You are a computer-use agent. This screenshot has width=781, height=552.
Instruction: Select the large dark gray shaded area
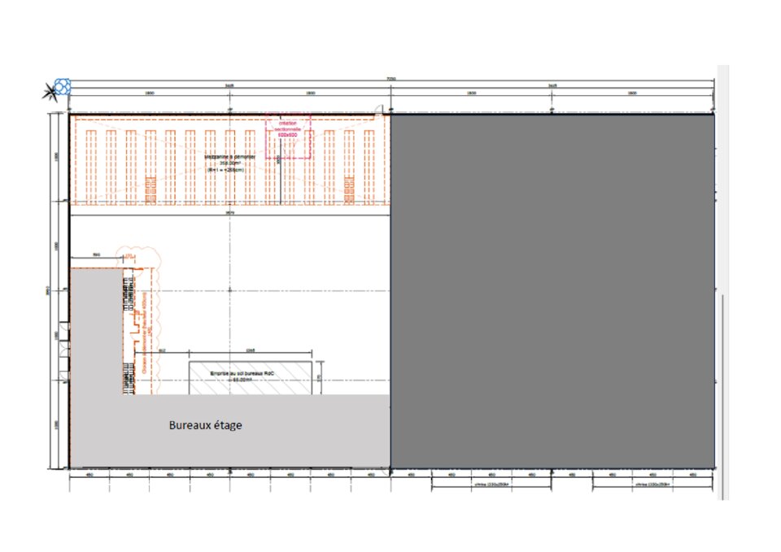(552, 291)
